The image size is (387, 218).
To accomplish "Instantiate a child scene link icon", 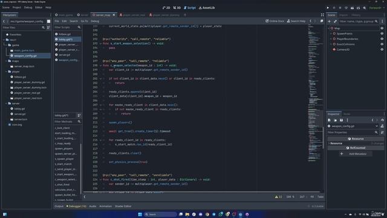I will (335, 22).
